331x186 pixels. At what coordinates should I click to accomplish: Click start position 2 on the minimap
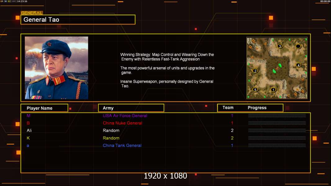(x=255, y=71)
